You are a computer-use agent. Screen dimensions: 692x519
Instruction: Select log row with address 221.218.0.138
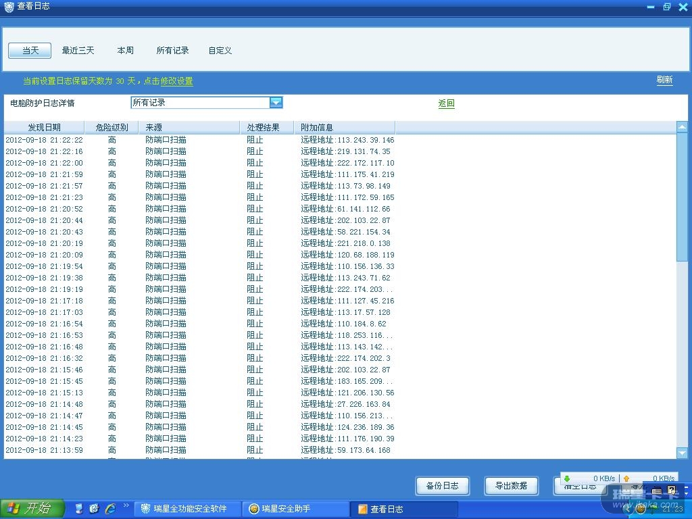click(x=340, y=243)
